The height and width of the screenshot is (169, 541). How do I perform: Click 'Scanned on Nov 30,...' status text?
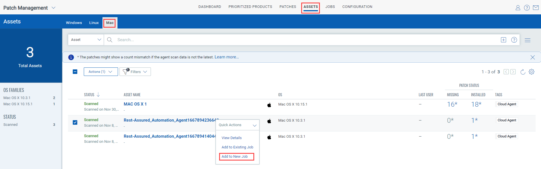(x=101, y=109)
